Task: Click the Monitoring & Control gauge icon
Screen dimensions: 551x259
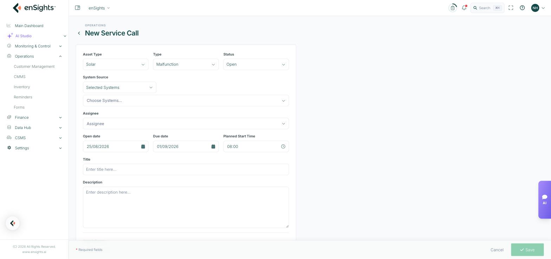Action: click(9, 46)
